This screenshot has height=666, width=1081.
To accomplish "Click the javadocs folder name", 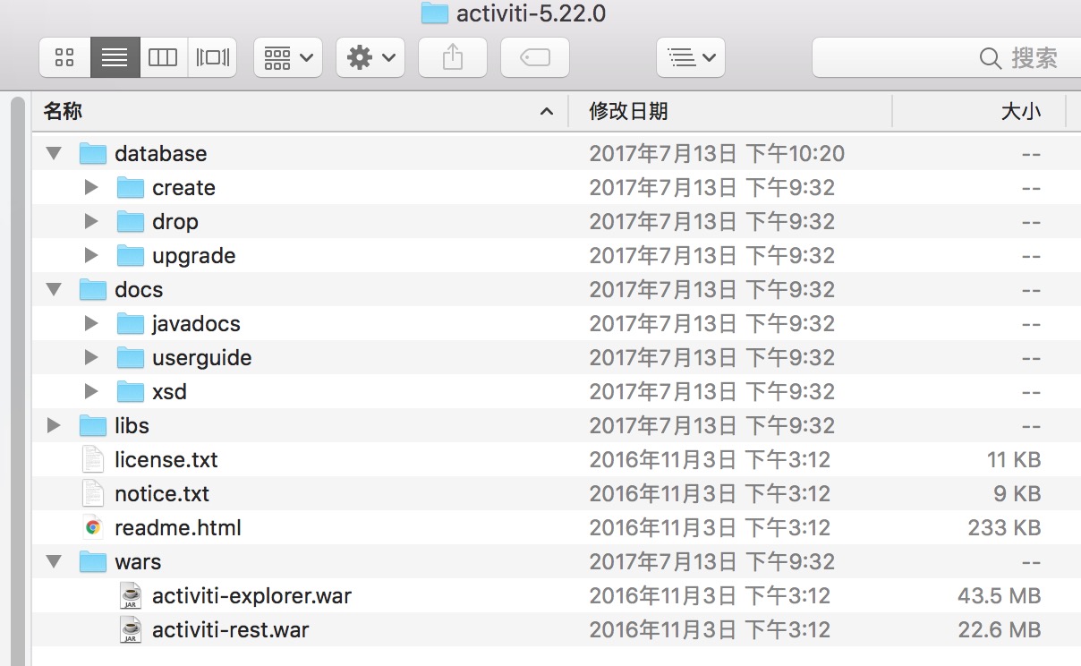I will click(196, 324).
